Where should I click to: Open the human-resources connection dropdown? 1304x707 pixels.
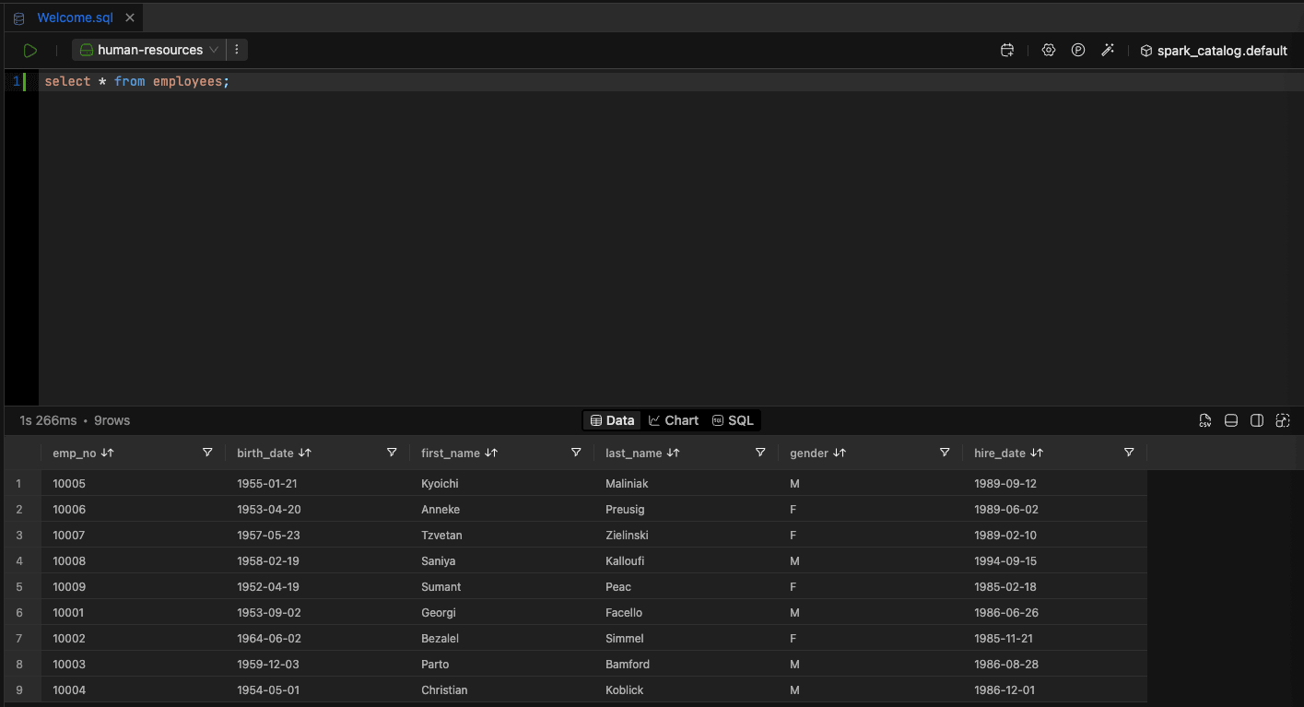click(147, 50)
